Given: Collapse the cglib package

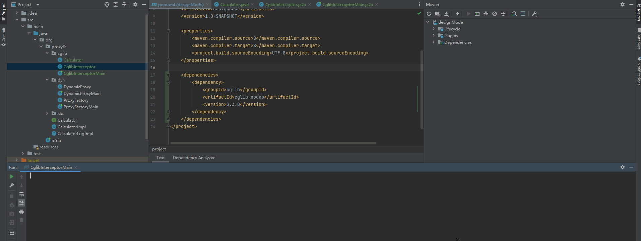Looking at the screenshot, I should tap(47, 53).
